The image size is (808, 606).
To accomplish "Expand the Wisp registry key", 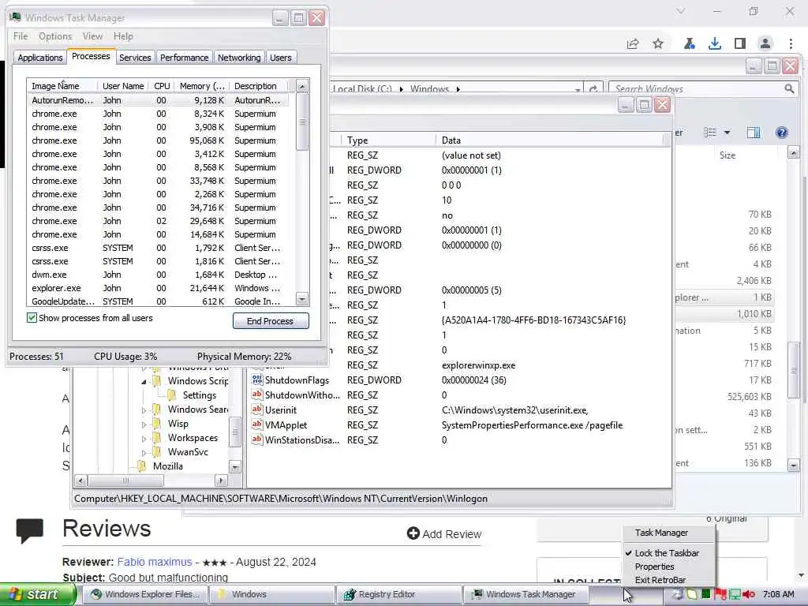I will (144, 425).
